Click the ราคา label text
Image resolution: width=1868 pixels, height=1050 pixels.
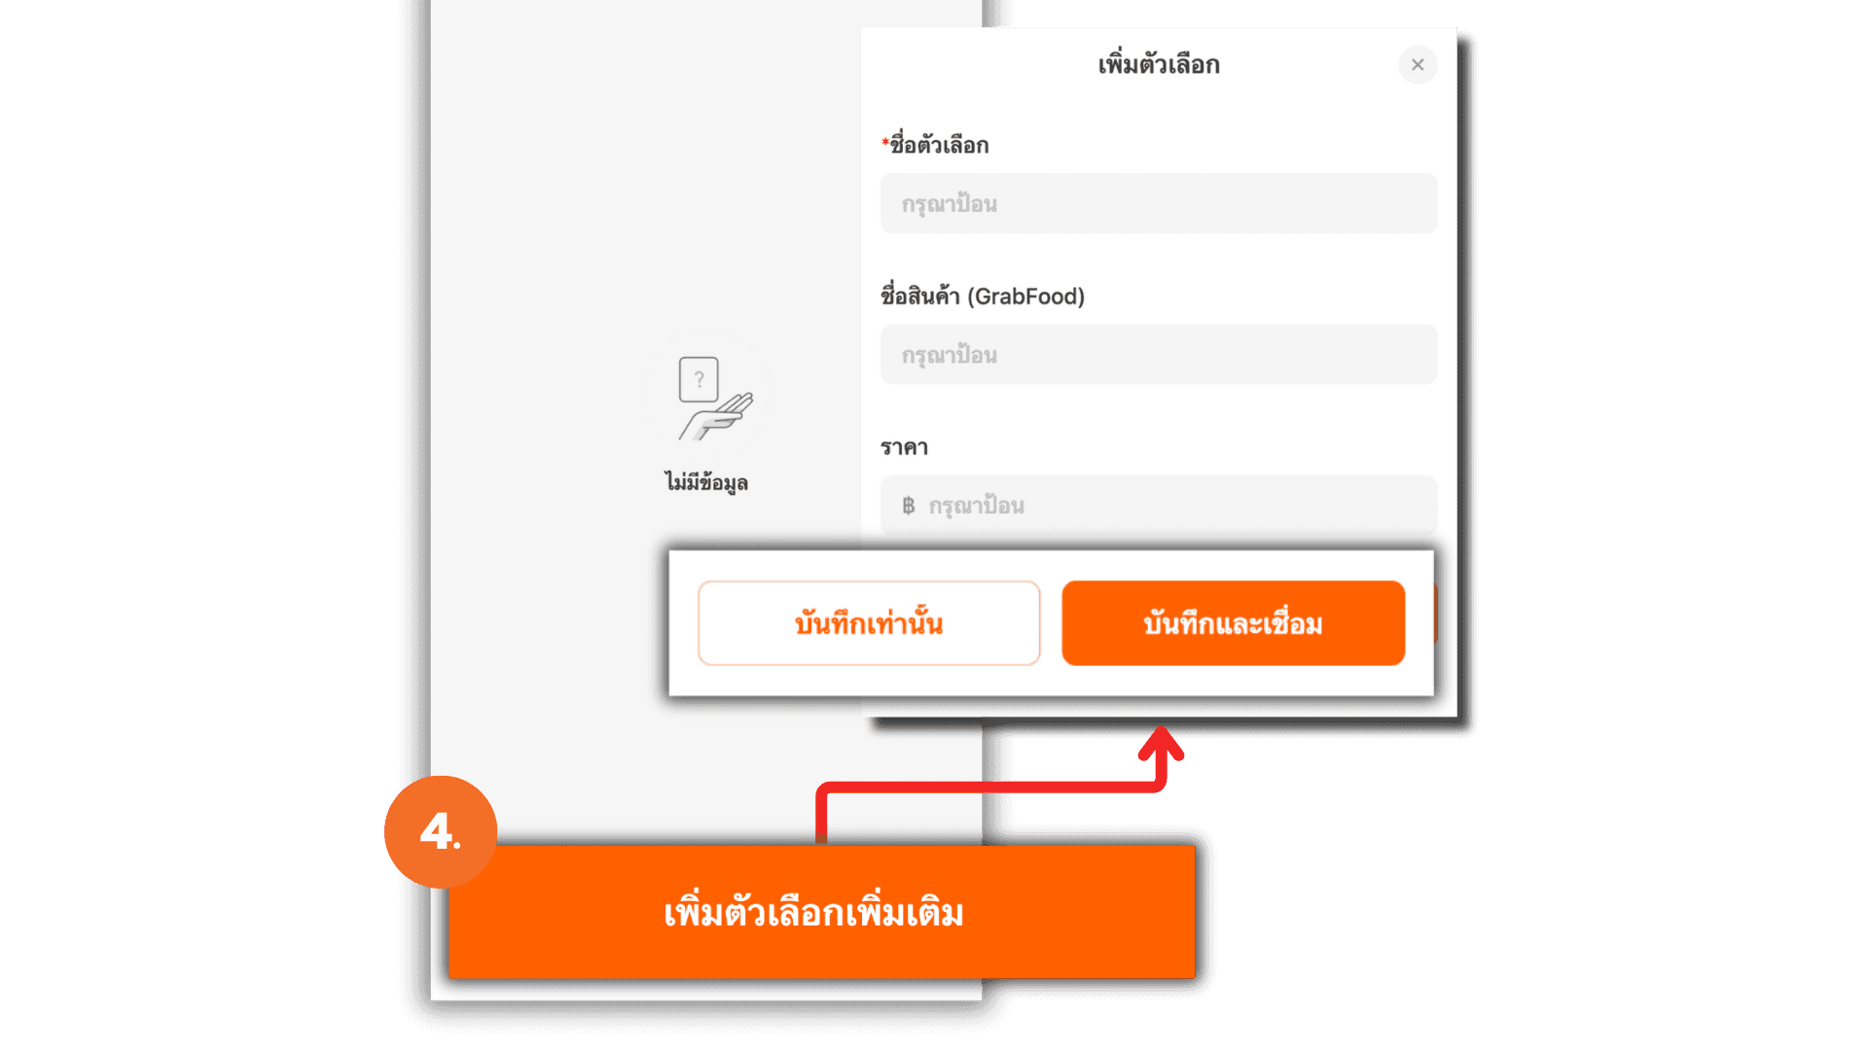click(x=904, y=447)
